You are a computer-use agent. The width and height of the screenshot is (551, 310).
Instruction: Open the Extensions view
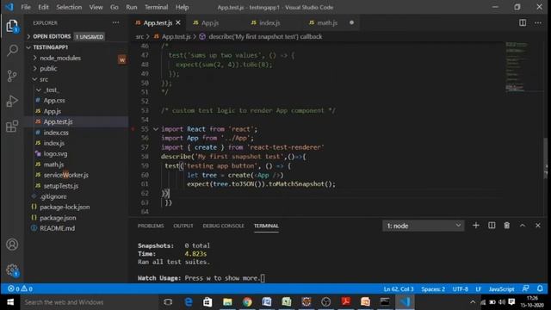click(x=12, y=127)
